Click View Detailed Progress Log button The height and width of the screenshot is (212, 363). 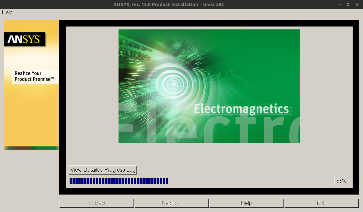103,170
